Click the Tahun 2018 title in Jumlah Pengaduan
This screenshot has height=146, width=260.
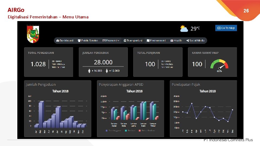point(60,91)
